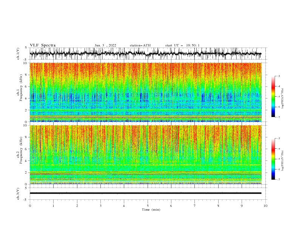Click the ch.3(V) flat waveform trace
Viewport: 299px width, 231px height.
(145, 193)
